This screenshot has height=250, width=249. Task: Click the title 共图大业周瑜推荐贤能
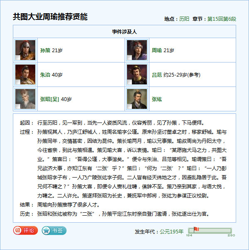(x=50, y=17)
